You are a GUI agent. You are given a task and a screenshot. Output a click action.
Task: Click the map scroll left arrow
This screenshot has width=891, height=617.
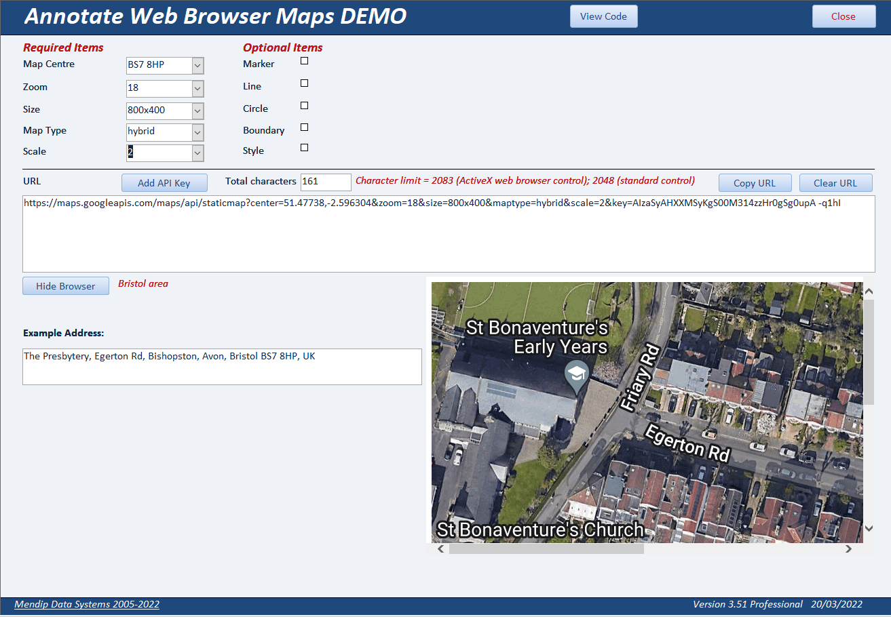point(441,549)
